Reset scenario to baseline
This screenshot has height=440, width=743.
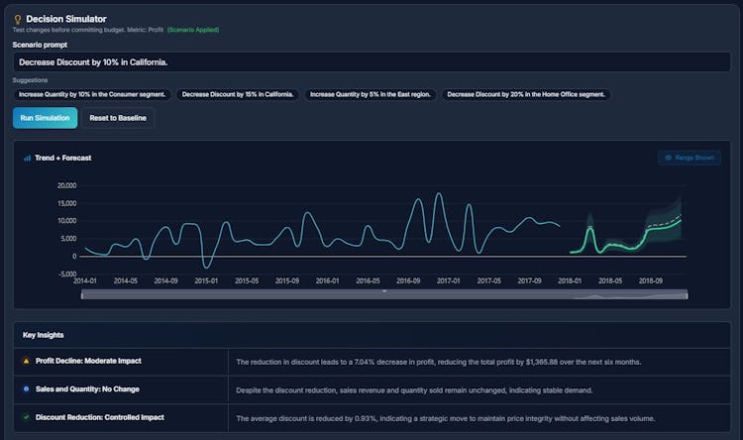(118, 118)
